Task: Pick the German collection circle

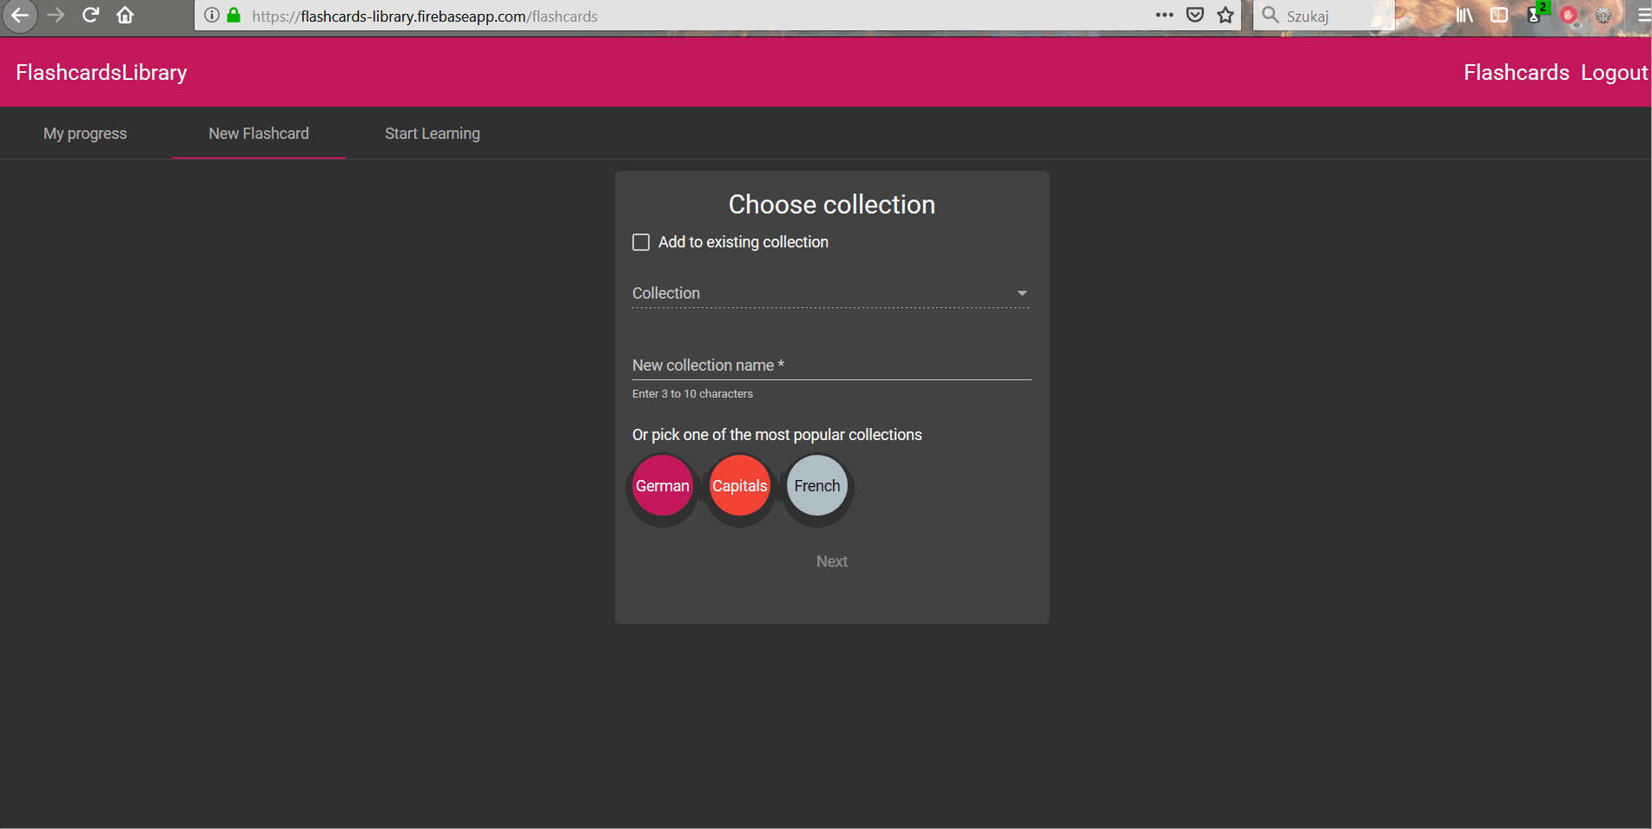Action: (x=662, y=485)
